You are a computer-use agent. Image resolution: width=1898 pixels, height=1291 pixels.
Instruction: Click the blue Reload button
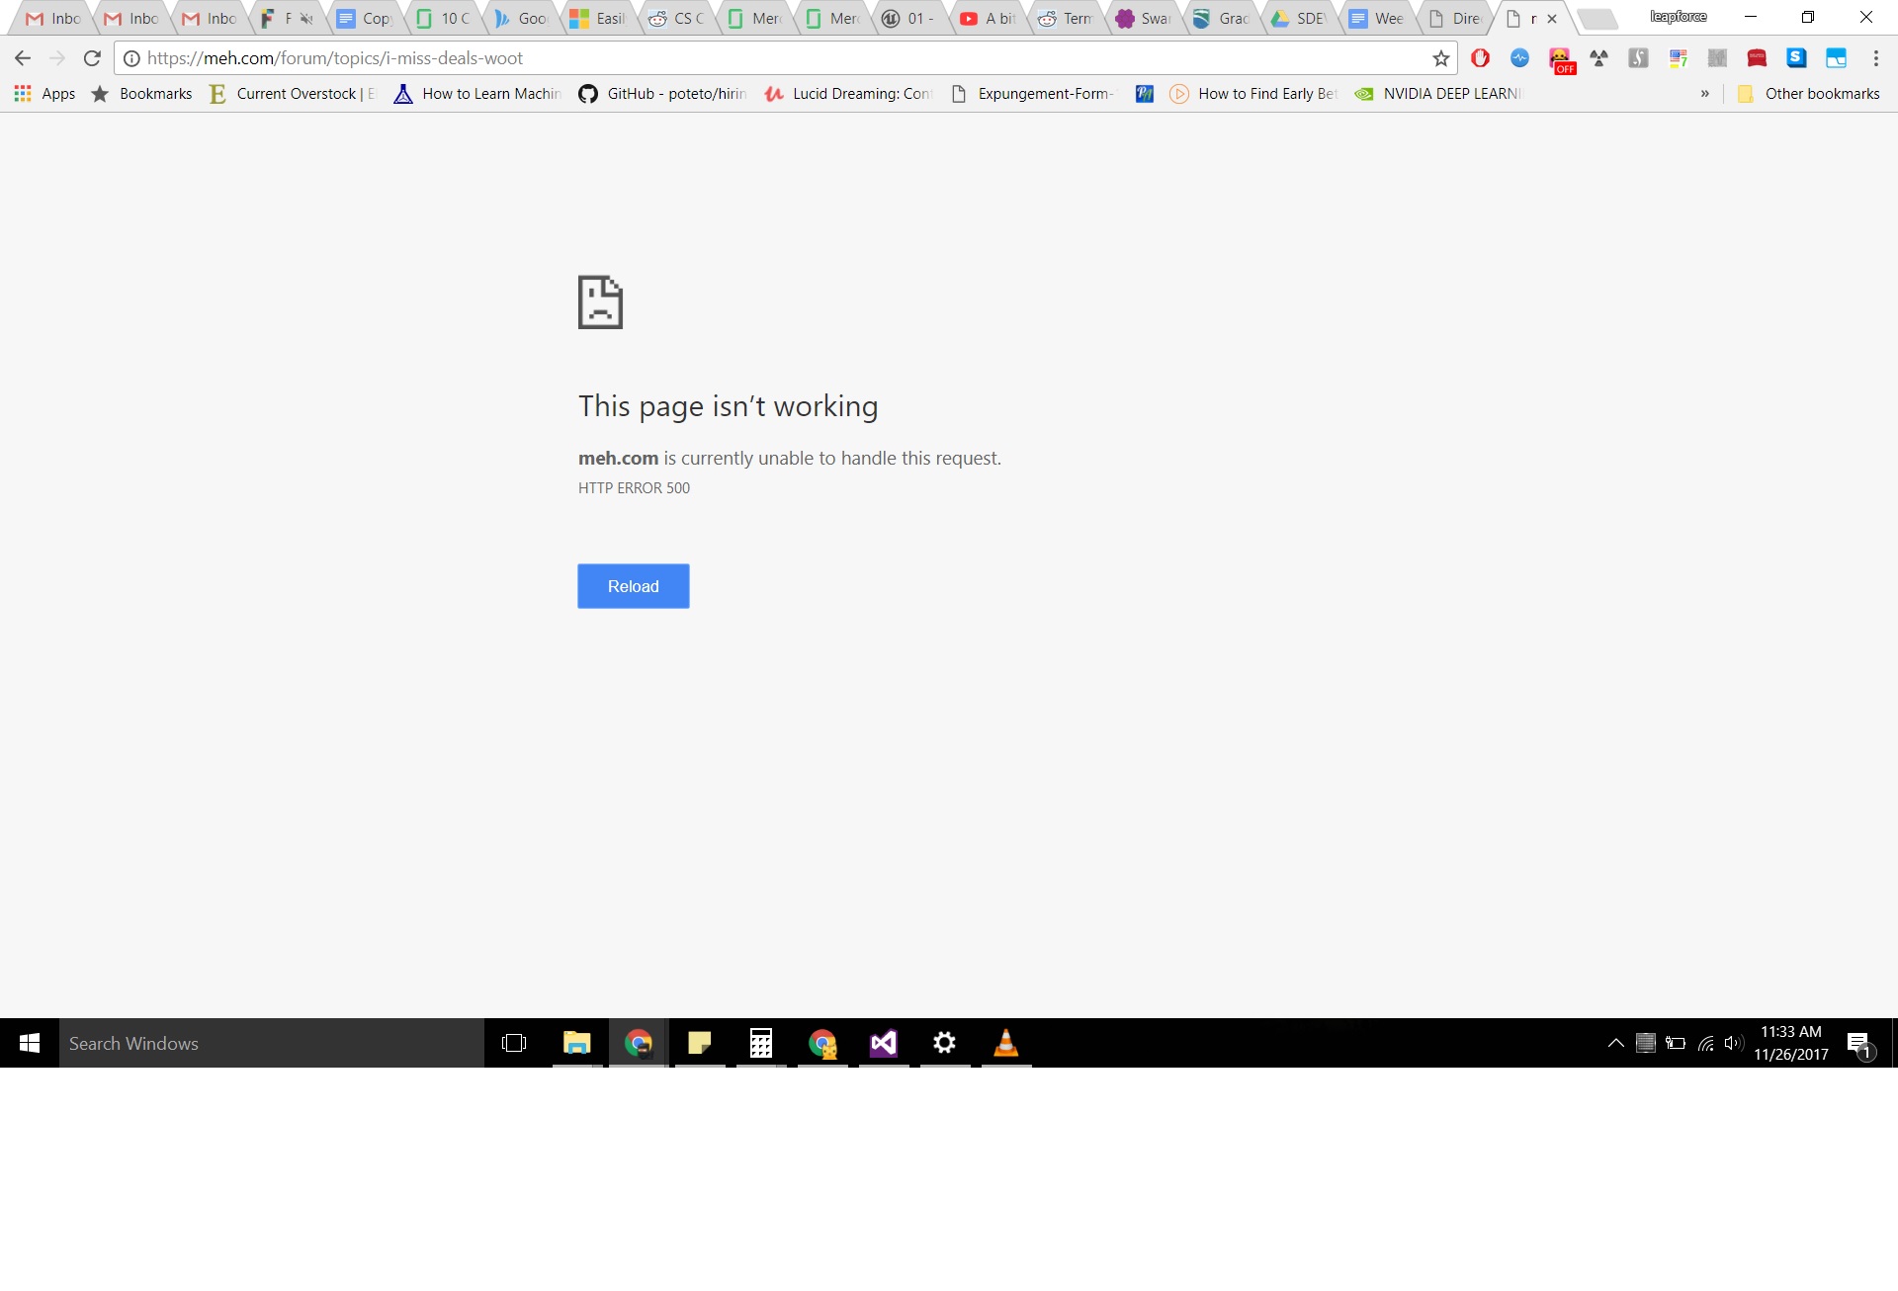click(633, 586)
